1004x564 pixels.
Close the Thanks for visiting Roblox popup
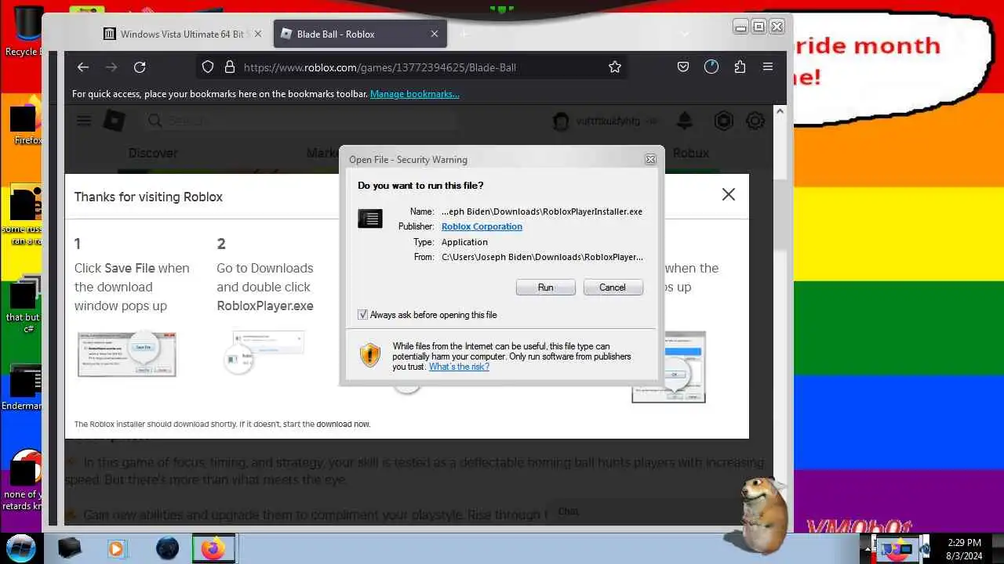(729, 194)
